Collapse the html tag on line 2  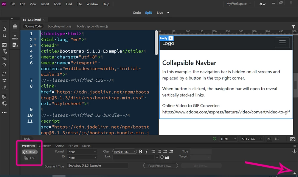coord(35,39)
